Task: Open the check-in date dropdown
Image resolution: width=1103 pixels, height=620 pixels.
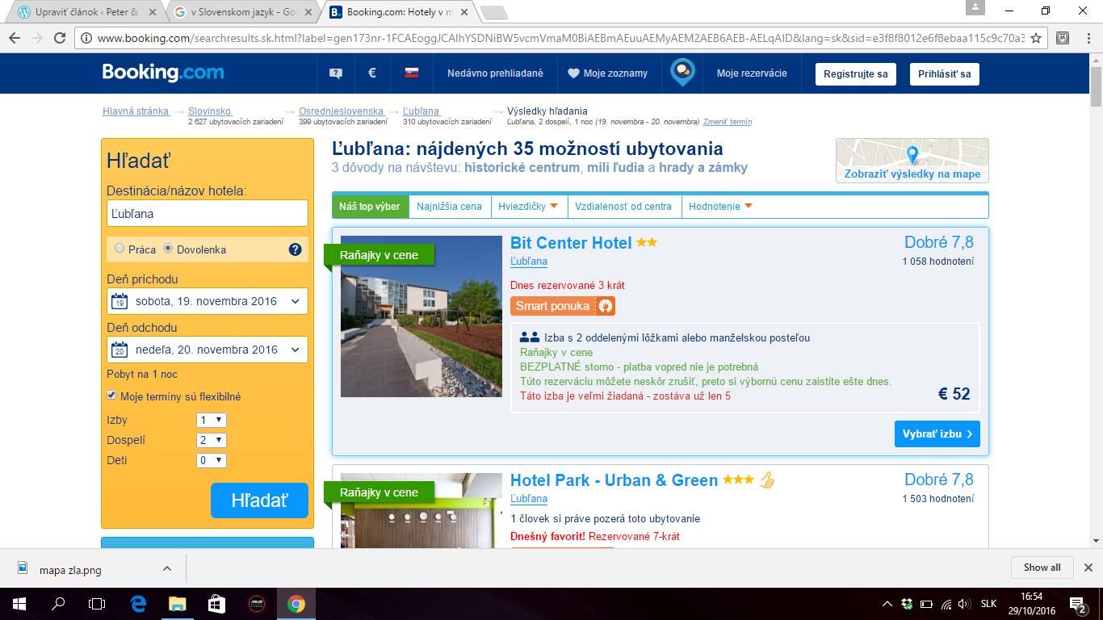Action: [x=208, y=301]
